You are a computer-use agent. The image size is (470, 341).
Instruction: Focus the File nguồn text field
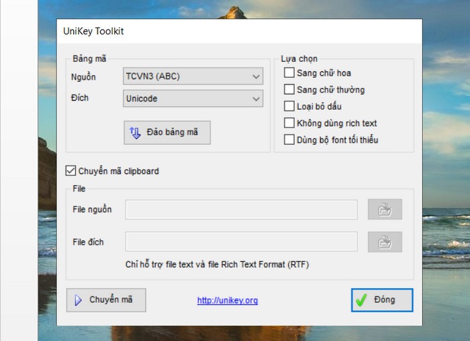click(241, 209)
